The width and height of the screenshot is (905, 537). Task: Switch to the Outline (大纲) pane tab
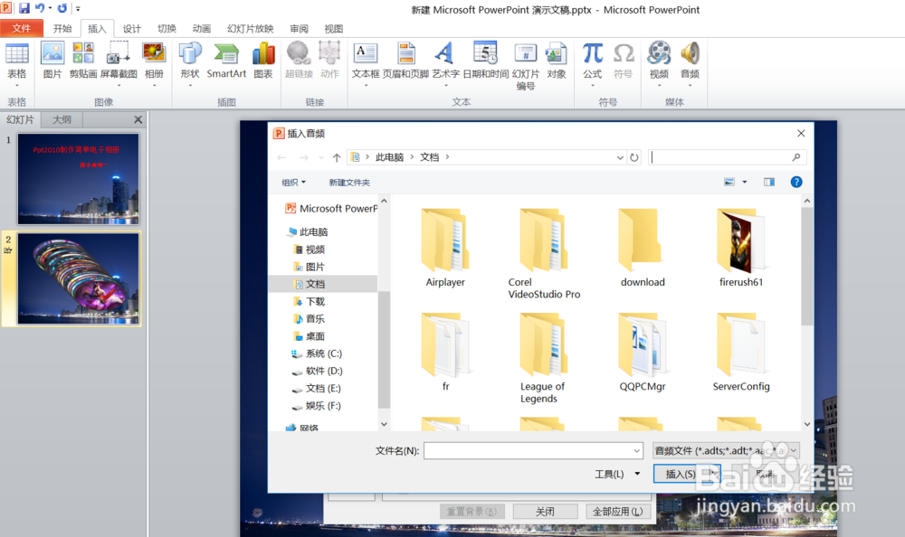click(62, 119)
